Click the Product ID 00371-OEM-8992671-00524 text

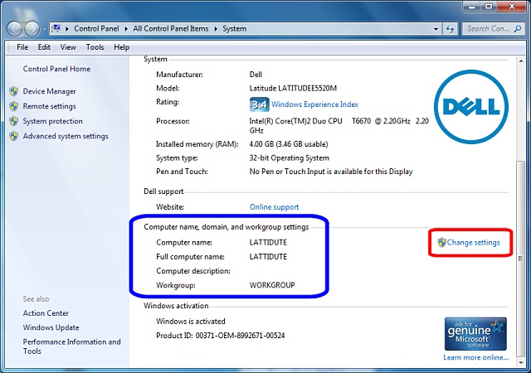(x=220, y=336)
